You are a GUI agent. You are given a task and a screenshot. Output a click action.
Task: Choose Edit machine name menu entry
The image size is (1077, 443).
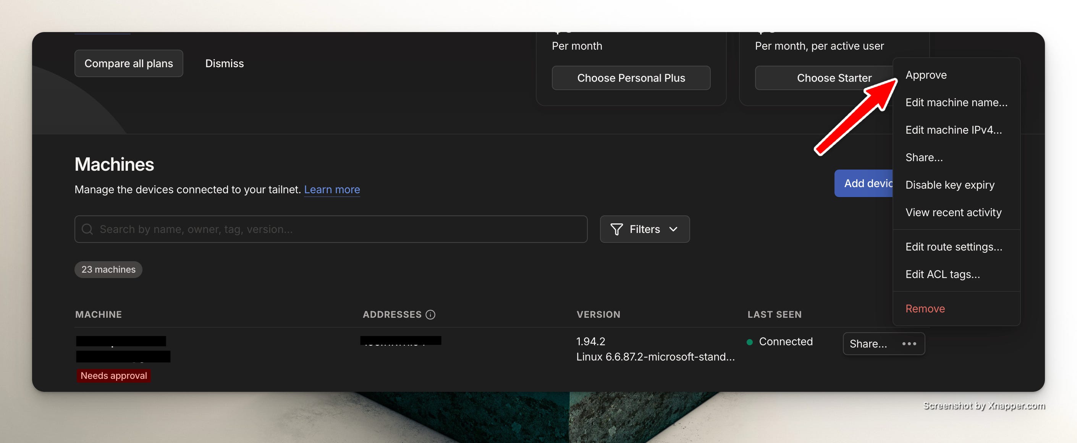point(956,102)
